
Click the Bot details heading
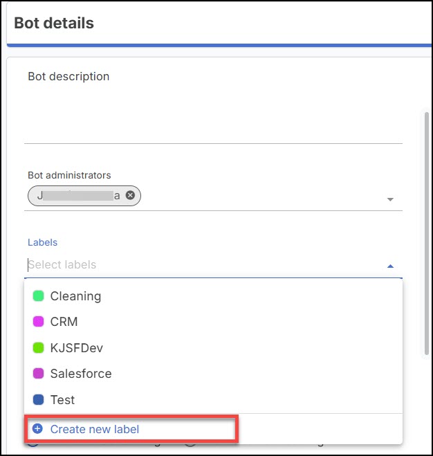click(x=54, y=23)
